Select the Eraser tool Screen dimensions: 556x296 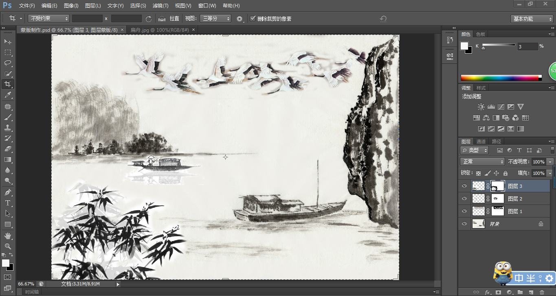[8, 149]
